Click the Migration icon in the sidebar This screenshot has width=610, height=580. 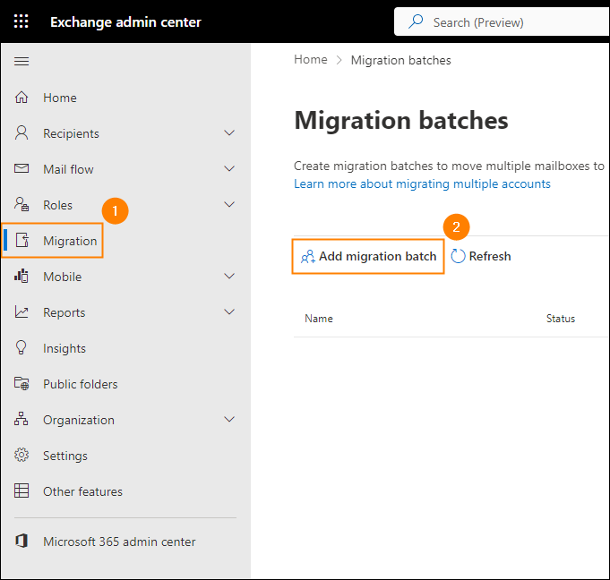22,240
